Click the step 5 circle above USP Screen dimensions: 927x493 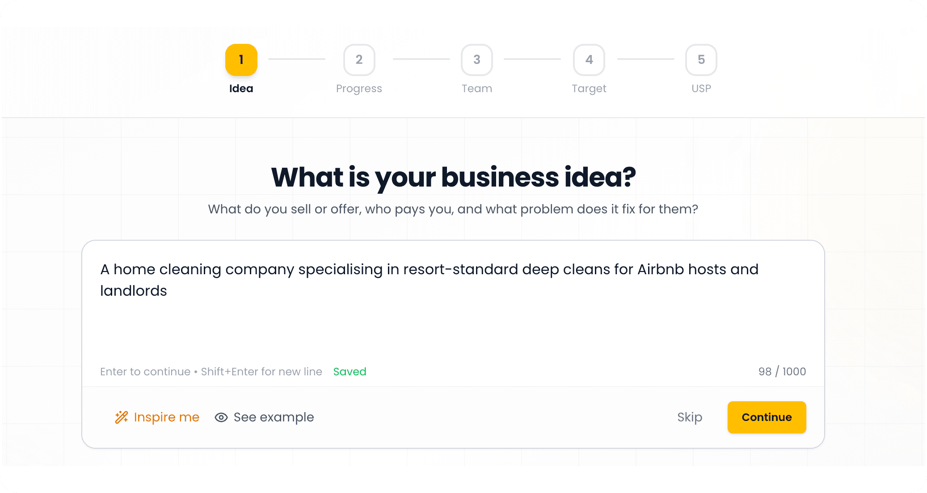point(701,59)
